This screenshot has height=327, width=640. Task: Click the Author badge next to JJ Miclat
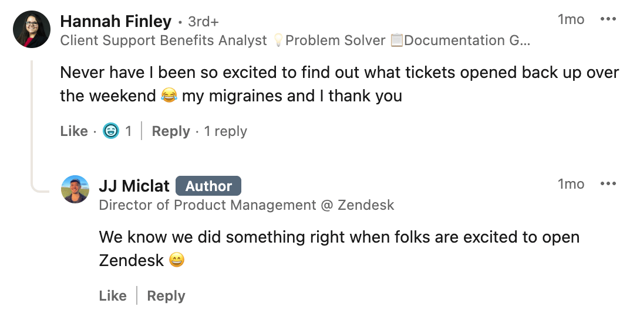click(x=208, y=186)
